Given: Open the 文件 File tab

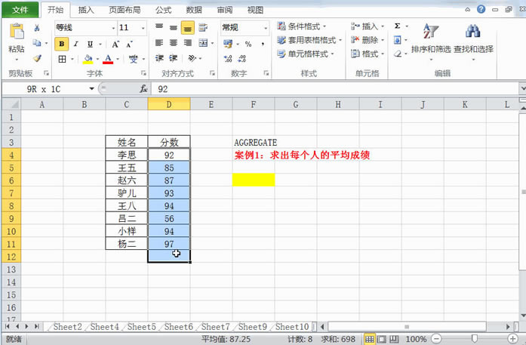Looking at the screenshot, I should pos(20,10).
